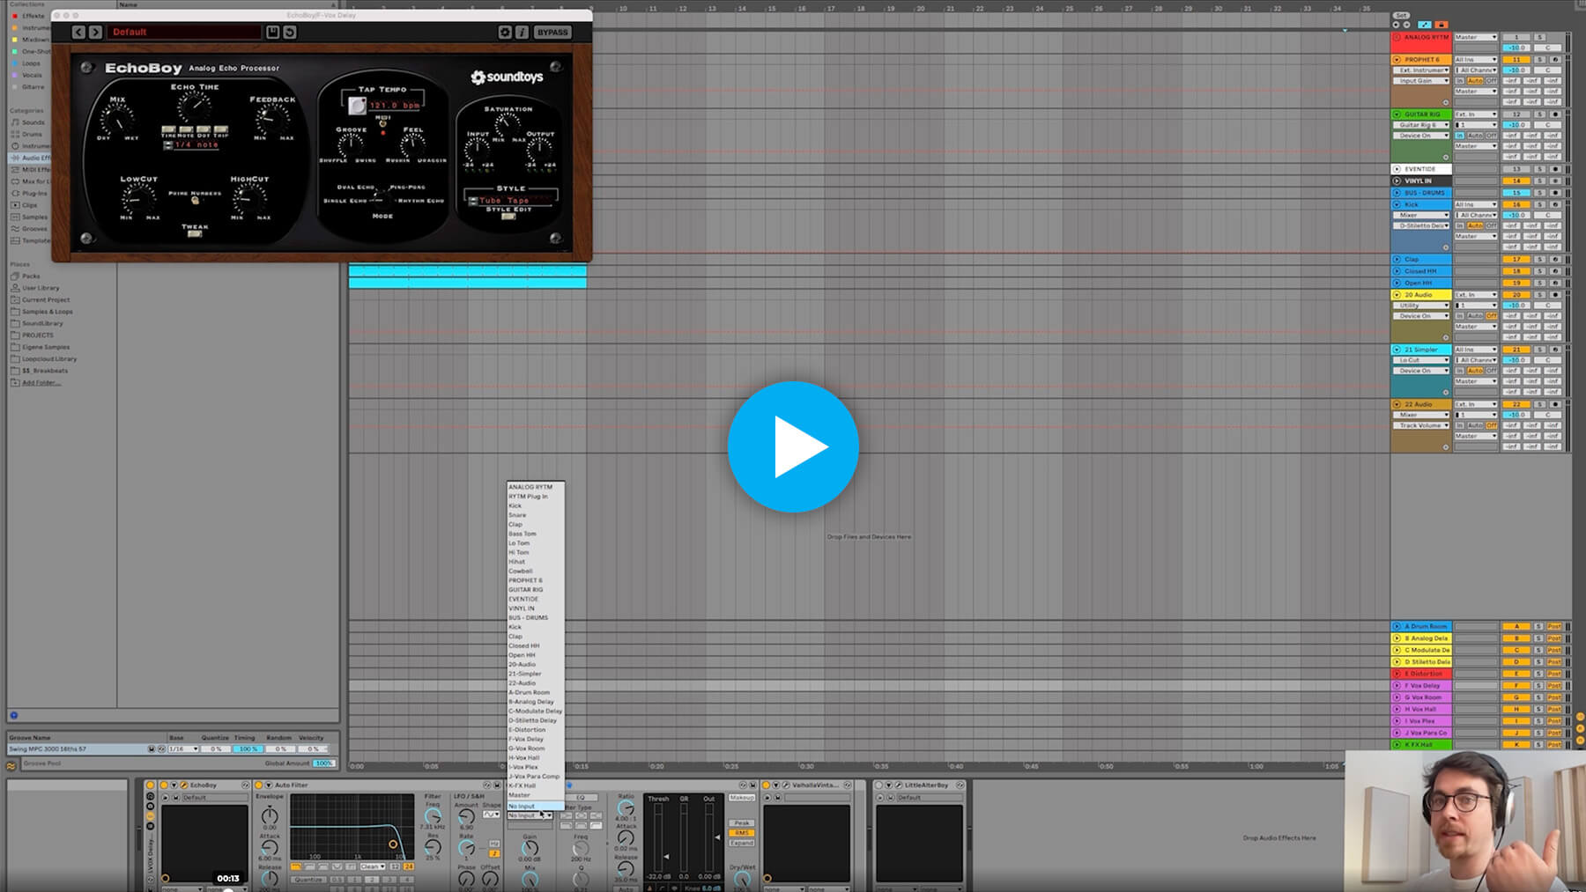Open EchoBoy info icon
Screen dimensions: 1586x892
point(522,32)
